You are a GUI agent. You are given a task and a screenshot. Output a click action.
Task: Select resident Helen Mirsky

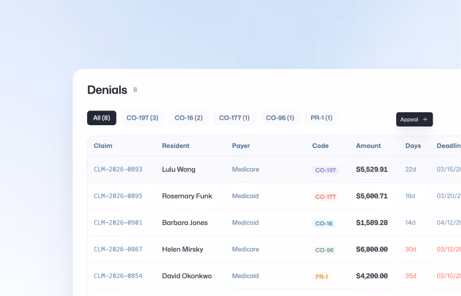tap(182, 249)
